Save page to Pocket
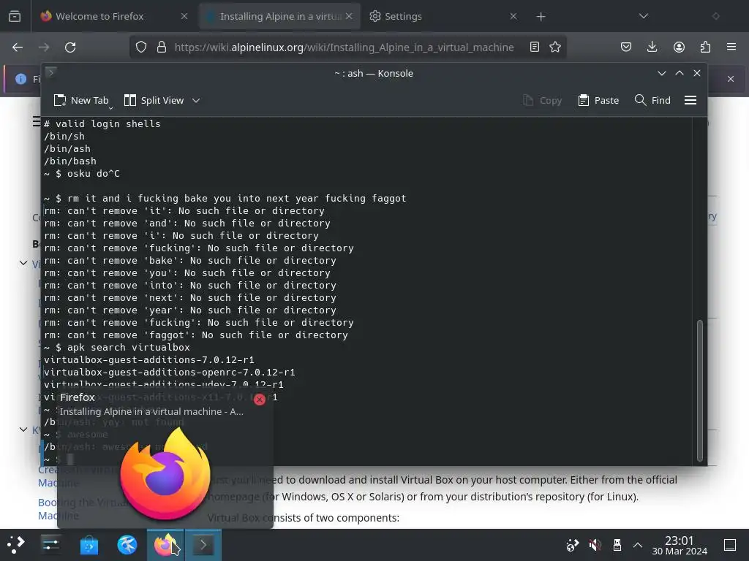This screenshot has height=561, width=749. point(626,47)
